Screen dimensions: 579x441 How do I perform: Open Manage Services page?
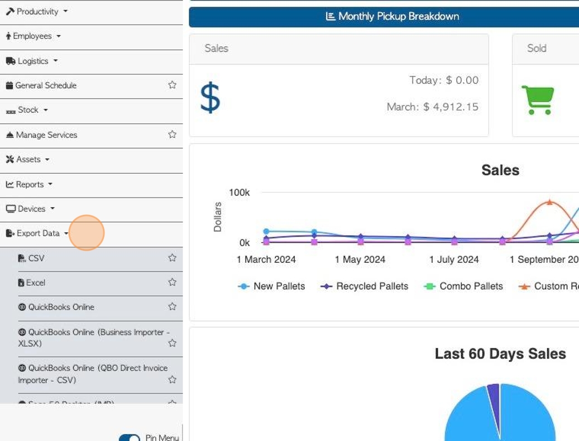47,135
